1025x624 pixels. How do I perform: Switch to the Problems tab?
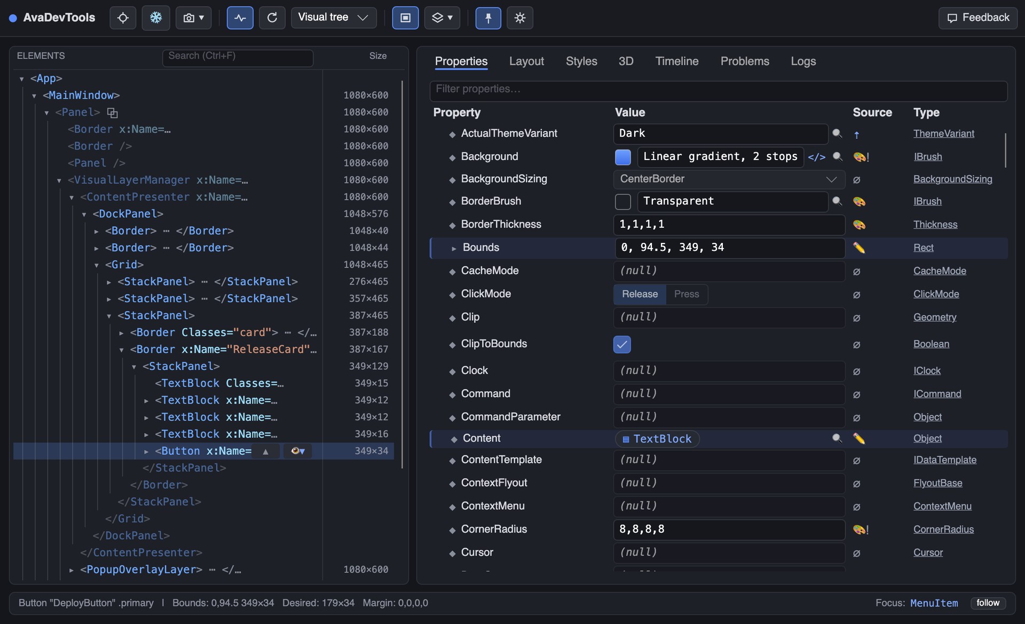coord(745,61)
